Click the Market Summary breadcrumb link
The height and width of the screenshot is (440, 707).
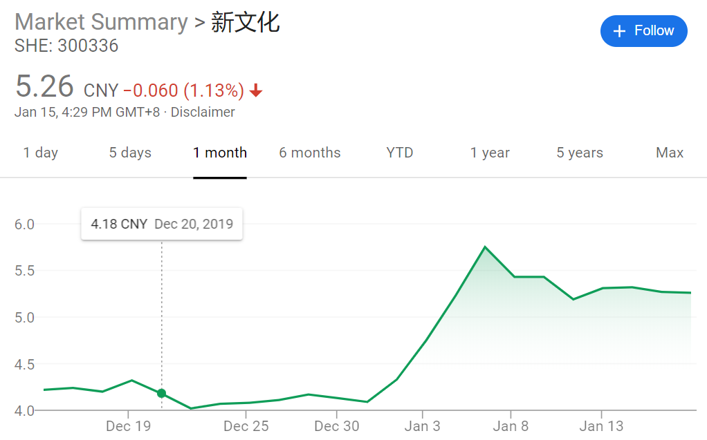coord(101,22)
